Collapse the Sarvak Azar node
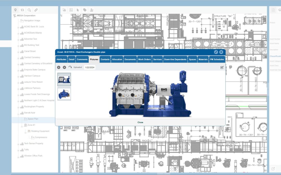Viewport: 281px width, 175px height. click(18, 114)
